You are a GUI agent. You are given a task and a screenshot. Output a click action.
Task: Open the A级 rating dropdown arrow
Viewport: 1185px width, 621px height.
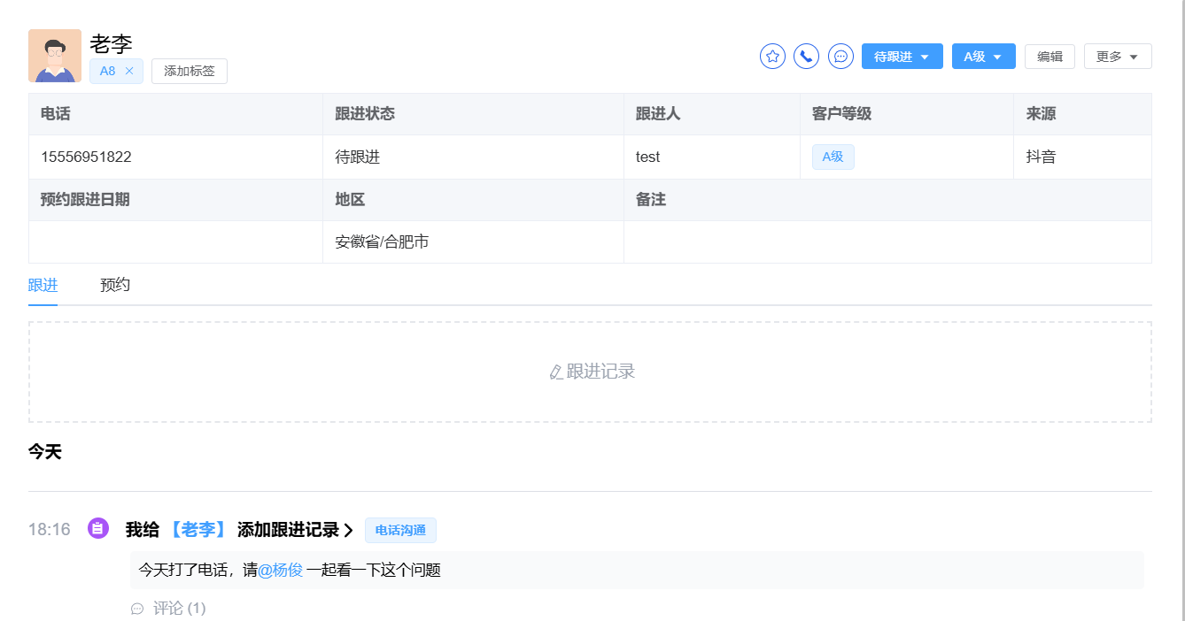(x=999, y=56)
